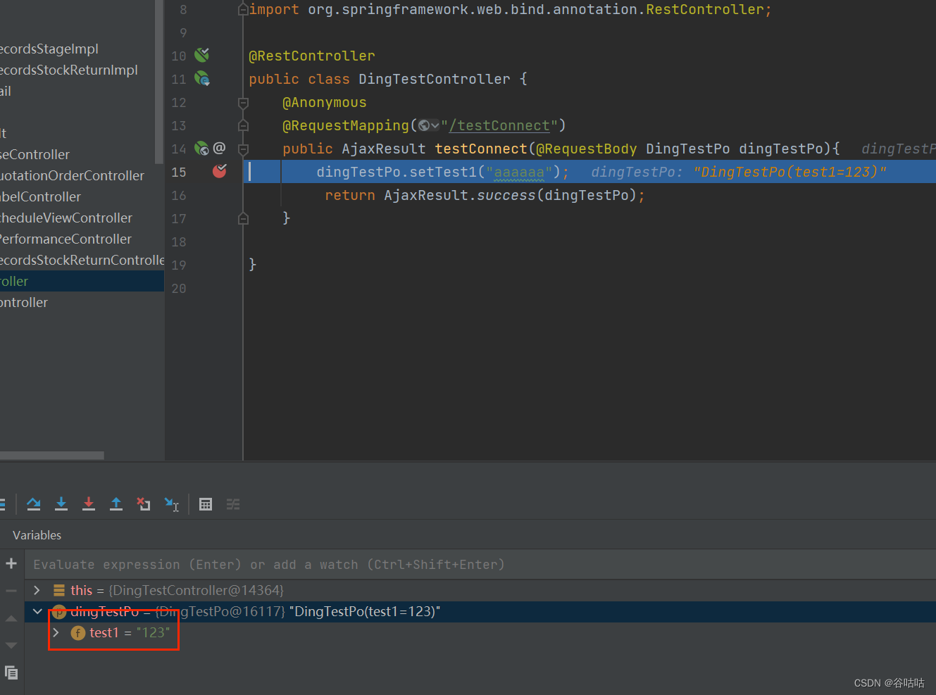The height and width of the screenshot is (695, 936).
Task: Open uotationOrderController in the project tree
Action: pyautogui.click(x=72, y=175)
